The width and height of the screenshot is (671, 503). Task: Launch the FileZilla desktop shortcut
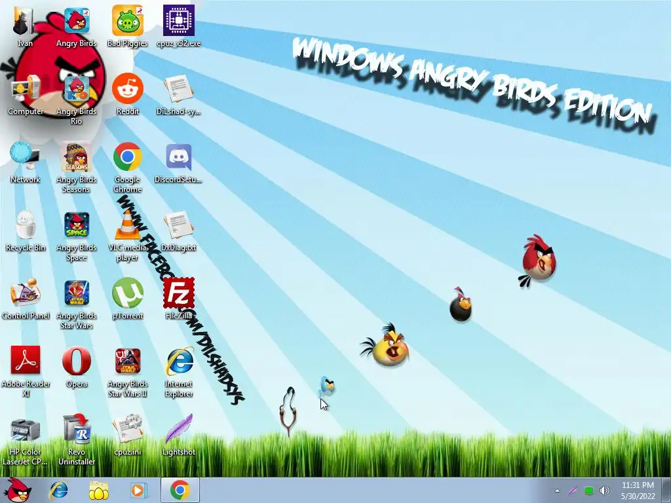pos(178,293)
